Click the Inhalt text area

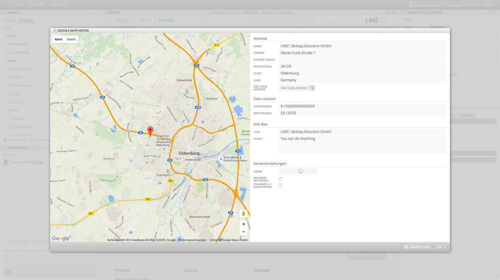[x=362, y=145]
